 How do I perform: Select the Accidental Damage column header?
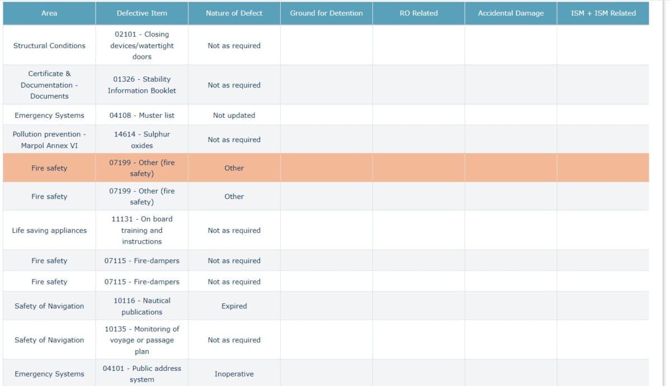511,13
